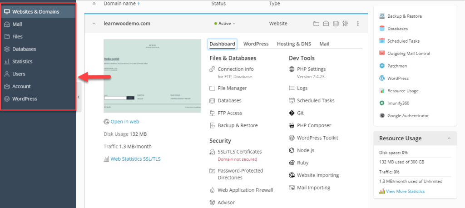Switch to the Mail tab
Image resolution: width=465 pixels, height=208 pixels.
(324, 44)
